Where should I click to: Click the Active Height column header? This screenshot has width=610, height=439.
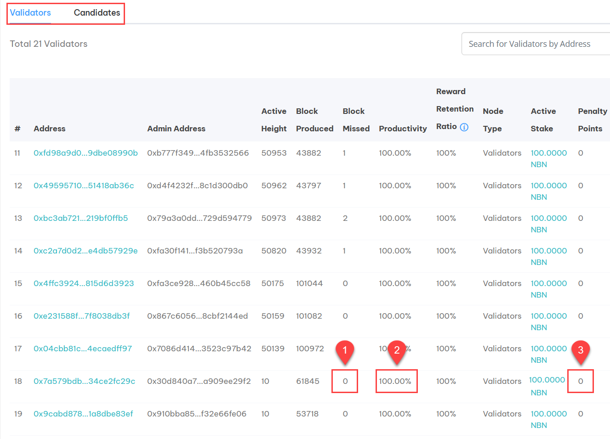(274, 120)
